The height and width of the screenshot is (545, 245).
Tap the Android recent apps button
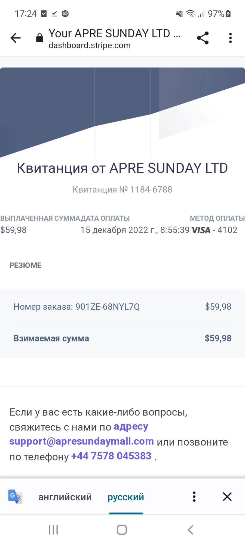(x=53, y=530)
